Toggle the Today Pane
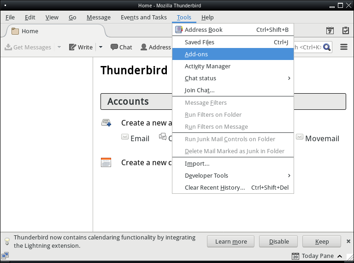Image resolution: width=354 pixels, height=263 pixels. click(x=317, y=256)
